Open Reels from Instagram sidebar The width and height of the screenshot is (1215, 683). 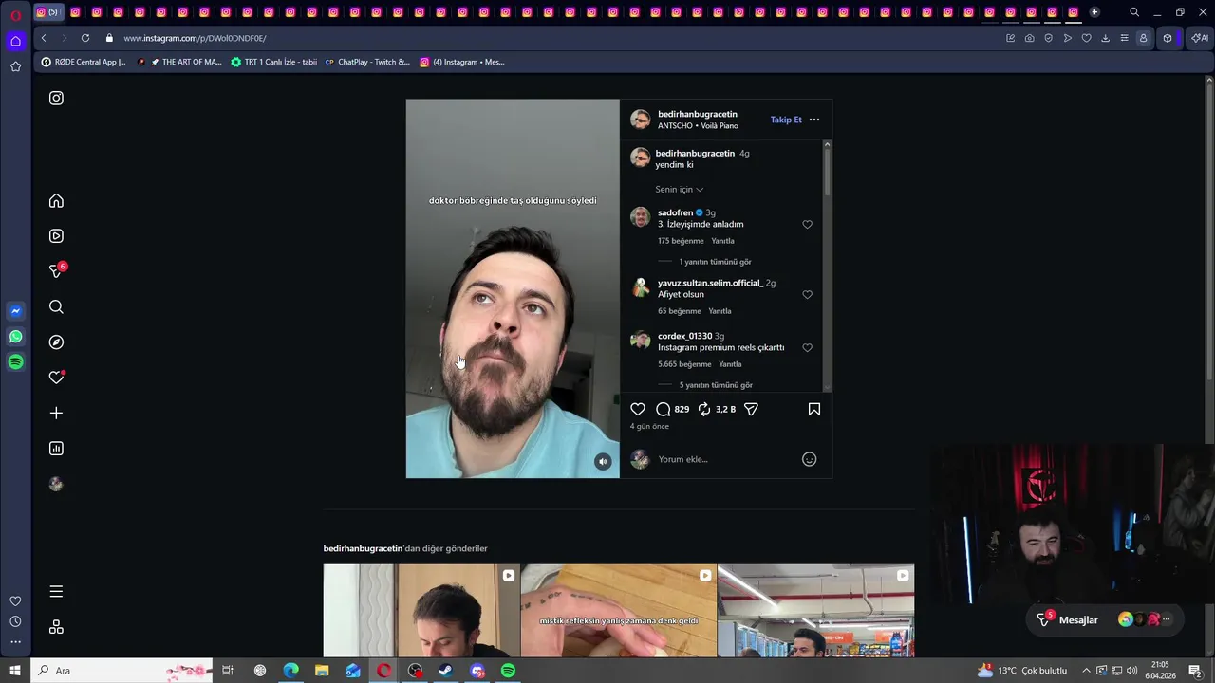tap(56, 236)
